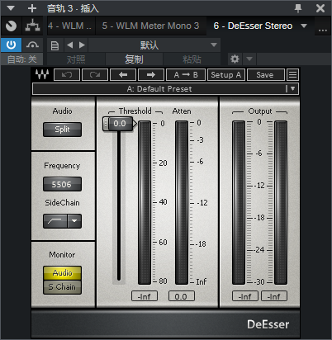The width and height of the screenshot is (332, 340).
Task: Toggle automation mode 自动: 关
Action: (21, 59)
